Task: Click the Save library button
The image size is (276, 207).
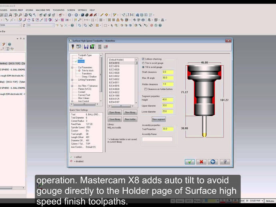Action: (x=114, y=119)
